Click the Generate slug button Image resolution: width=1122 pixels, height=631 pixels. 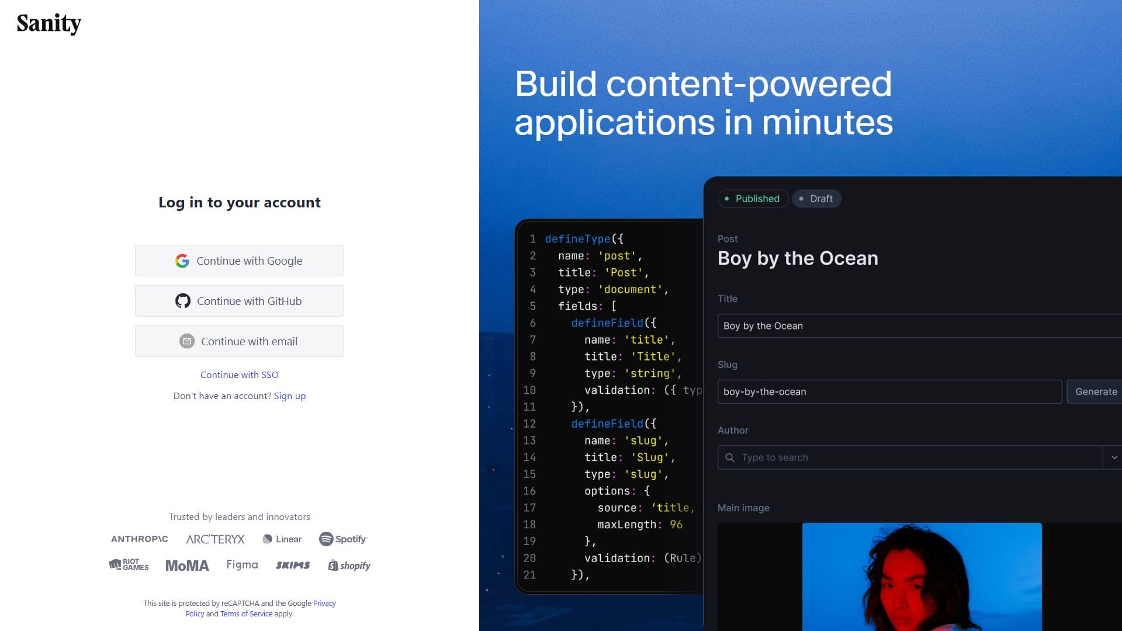[x=1095, y=391]
